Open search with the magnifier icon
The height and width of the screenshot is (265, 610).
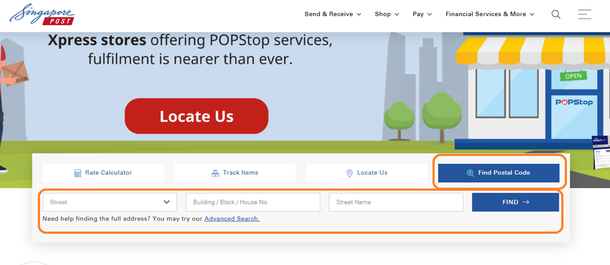[x=556, y=14]
